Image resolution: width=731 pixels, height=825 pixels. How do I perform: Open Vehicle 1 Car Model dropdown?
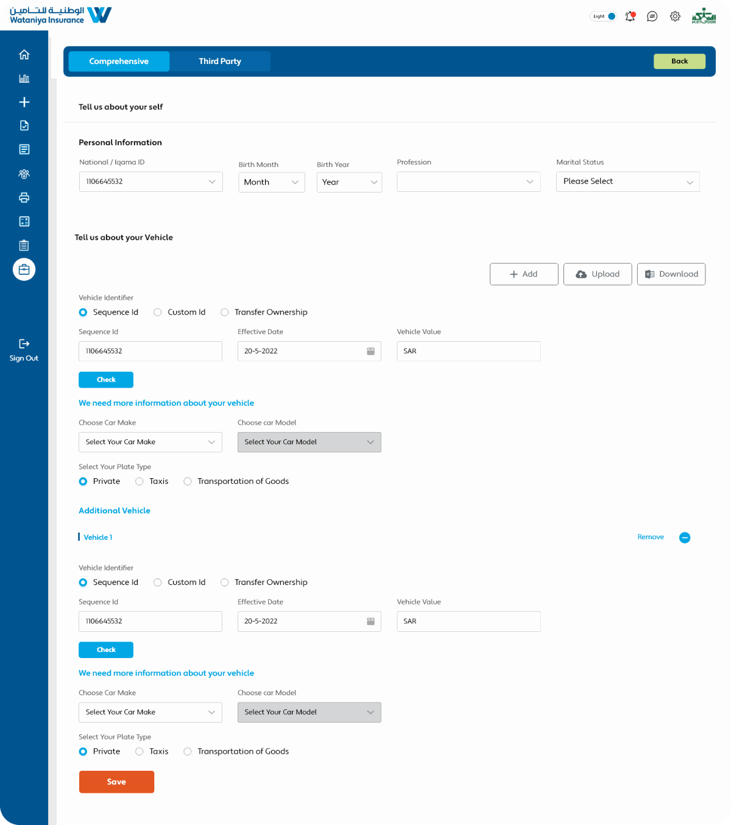coord(309,712)
